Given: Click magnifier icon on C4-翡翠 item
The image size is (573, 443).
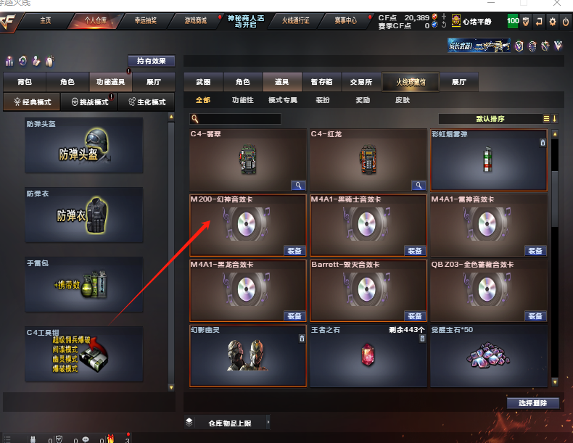Looking at the screenshot, I should (x=298, y=186).
